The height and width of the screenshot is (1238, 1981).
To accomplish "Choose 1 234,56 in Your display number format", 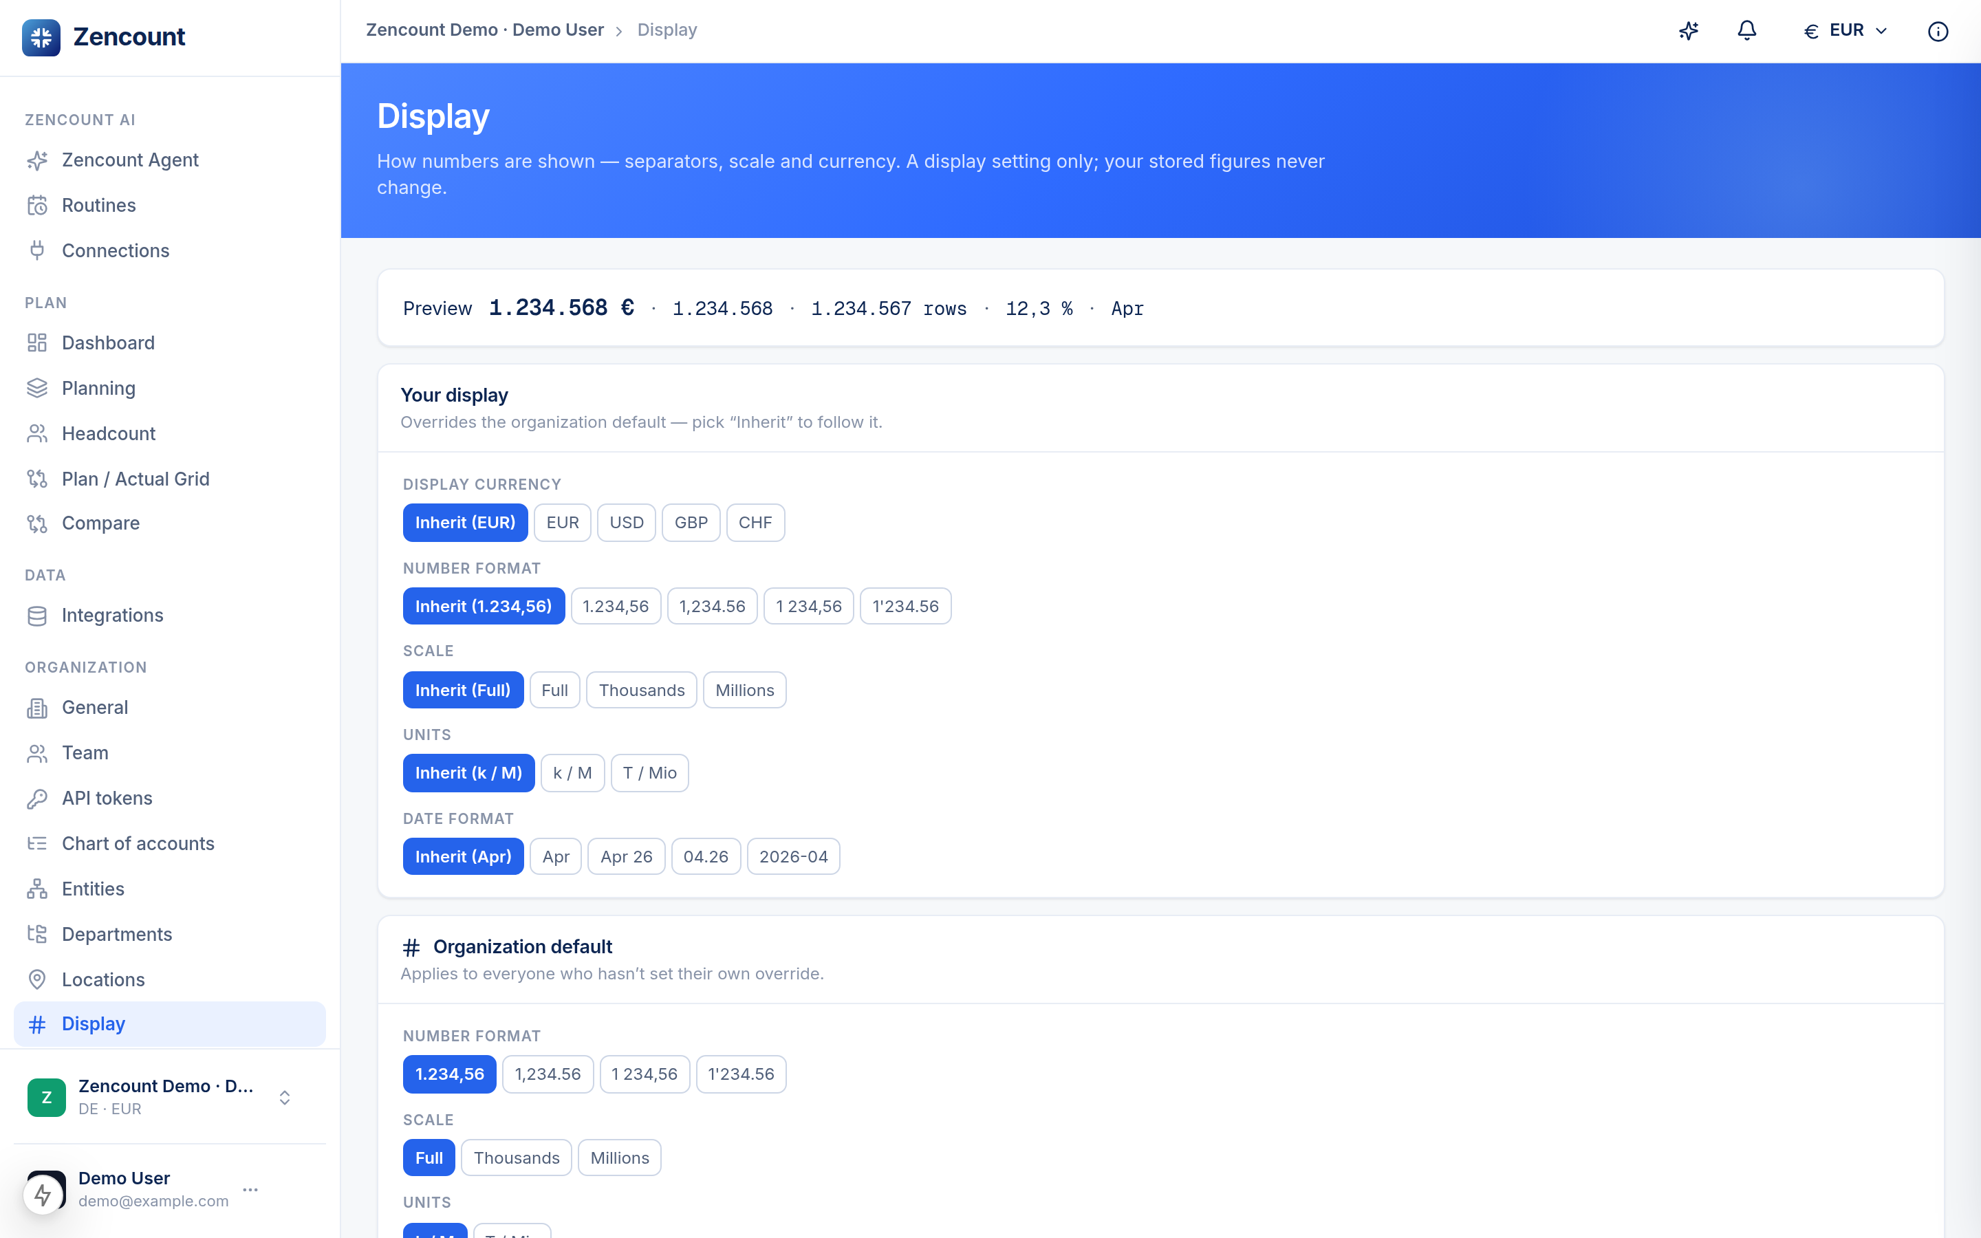I will pos(809,606).
